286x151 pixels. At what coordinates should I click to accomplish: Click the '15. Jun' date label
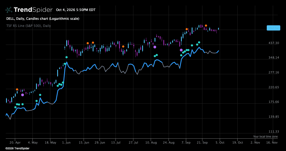point(84,142)
